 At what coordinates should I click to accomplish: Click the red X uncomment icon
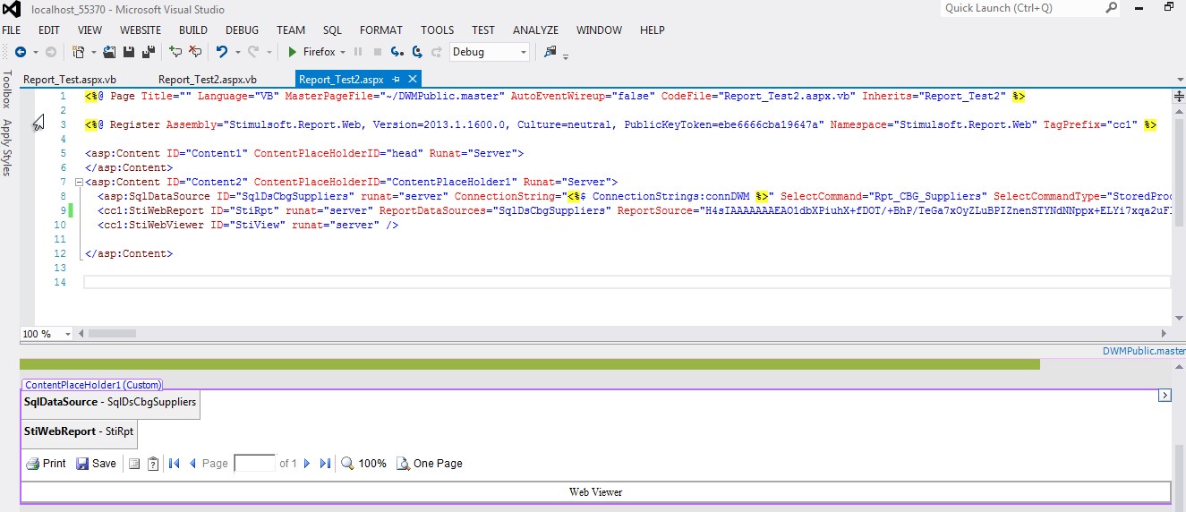click(194, 52)
